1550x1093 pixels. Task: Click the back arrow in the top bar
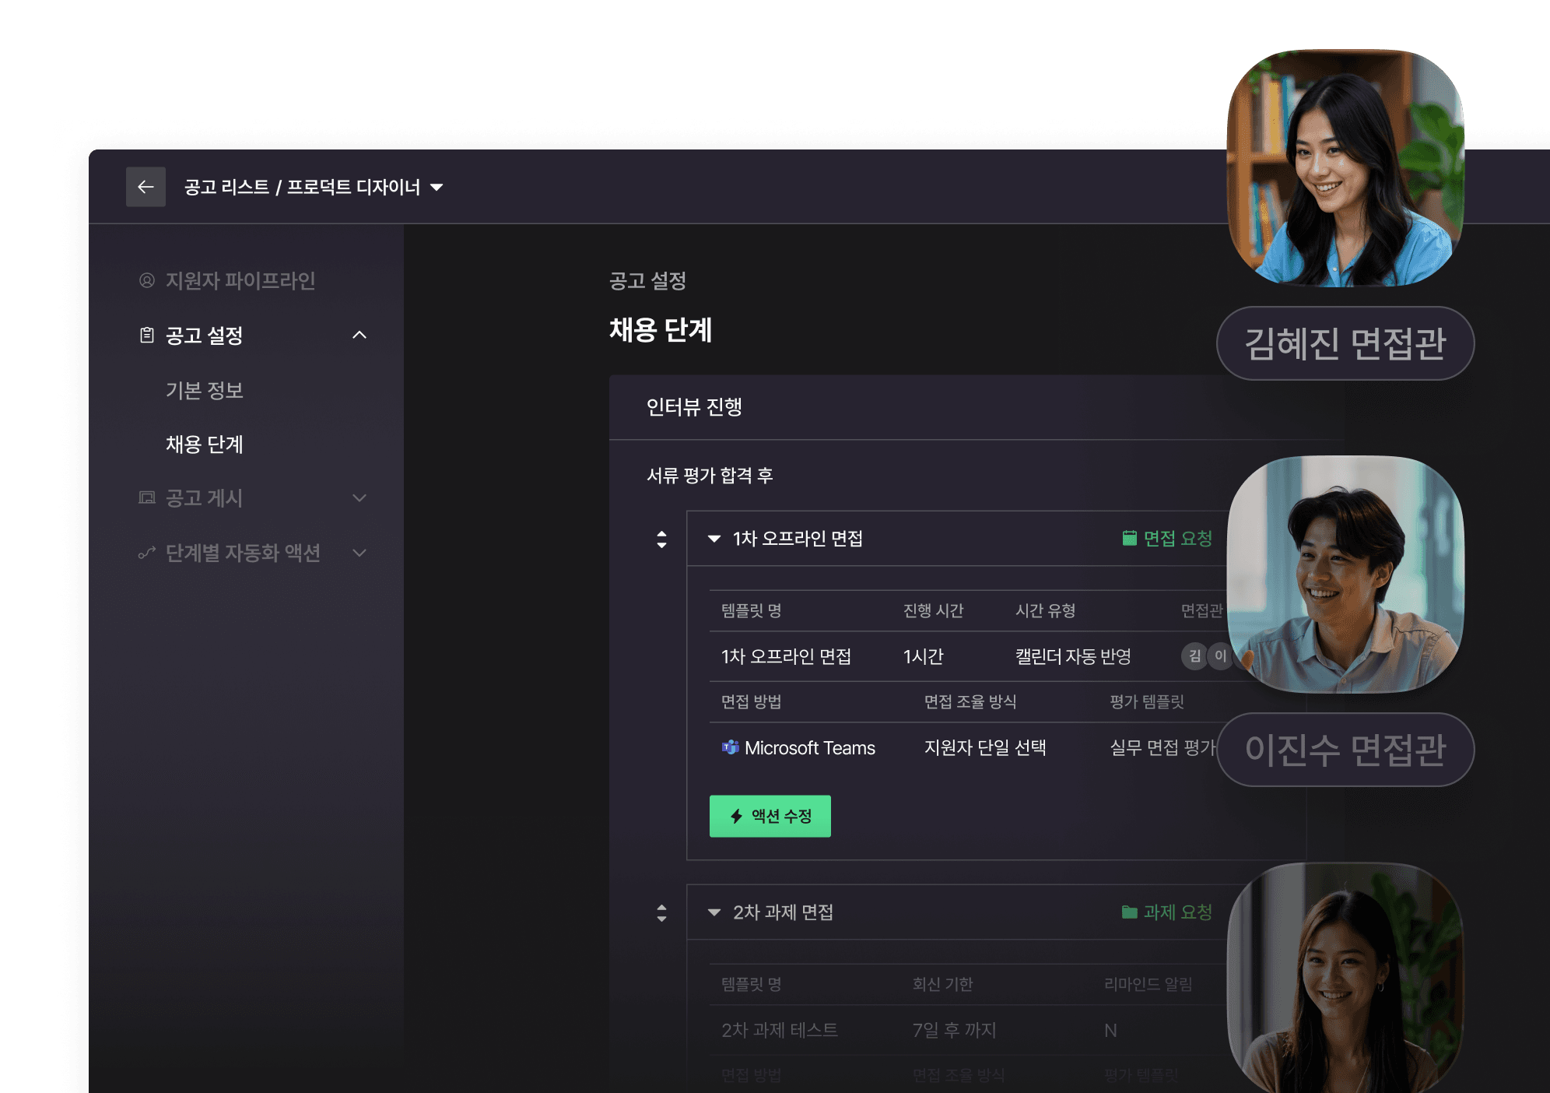point(146,186)
